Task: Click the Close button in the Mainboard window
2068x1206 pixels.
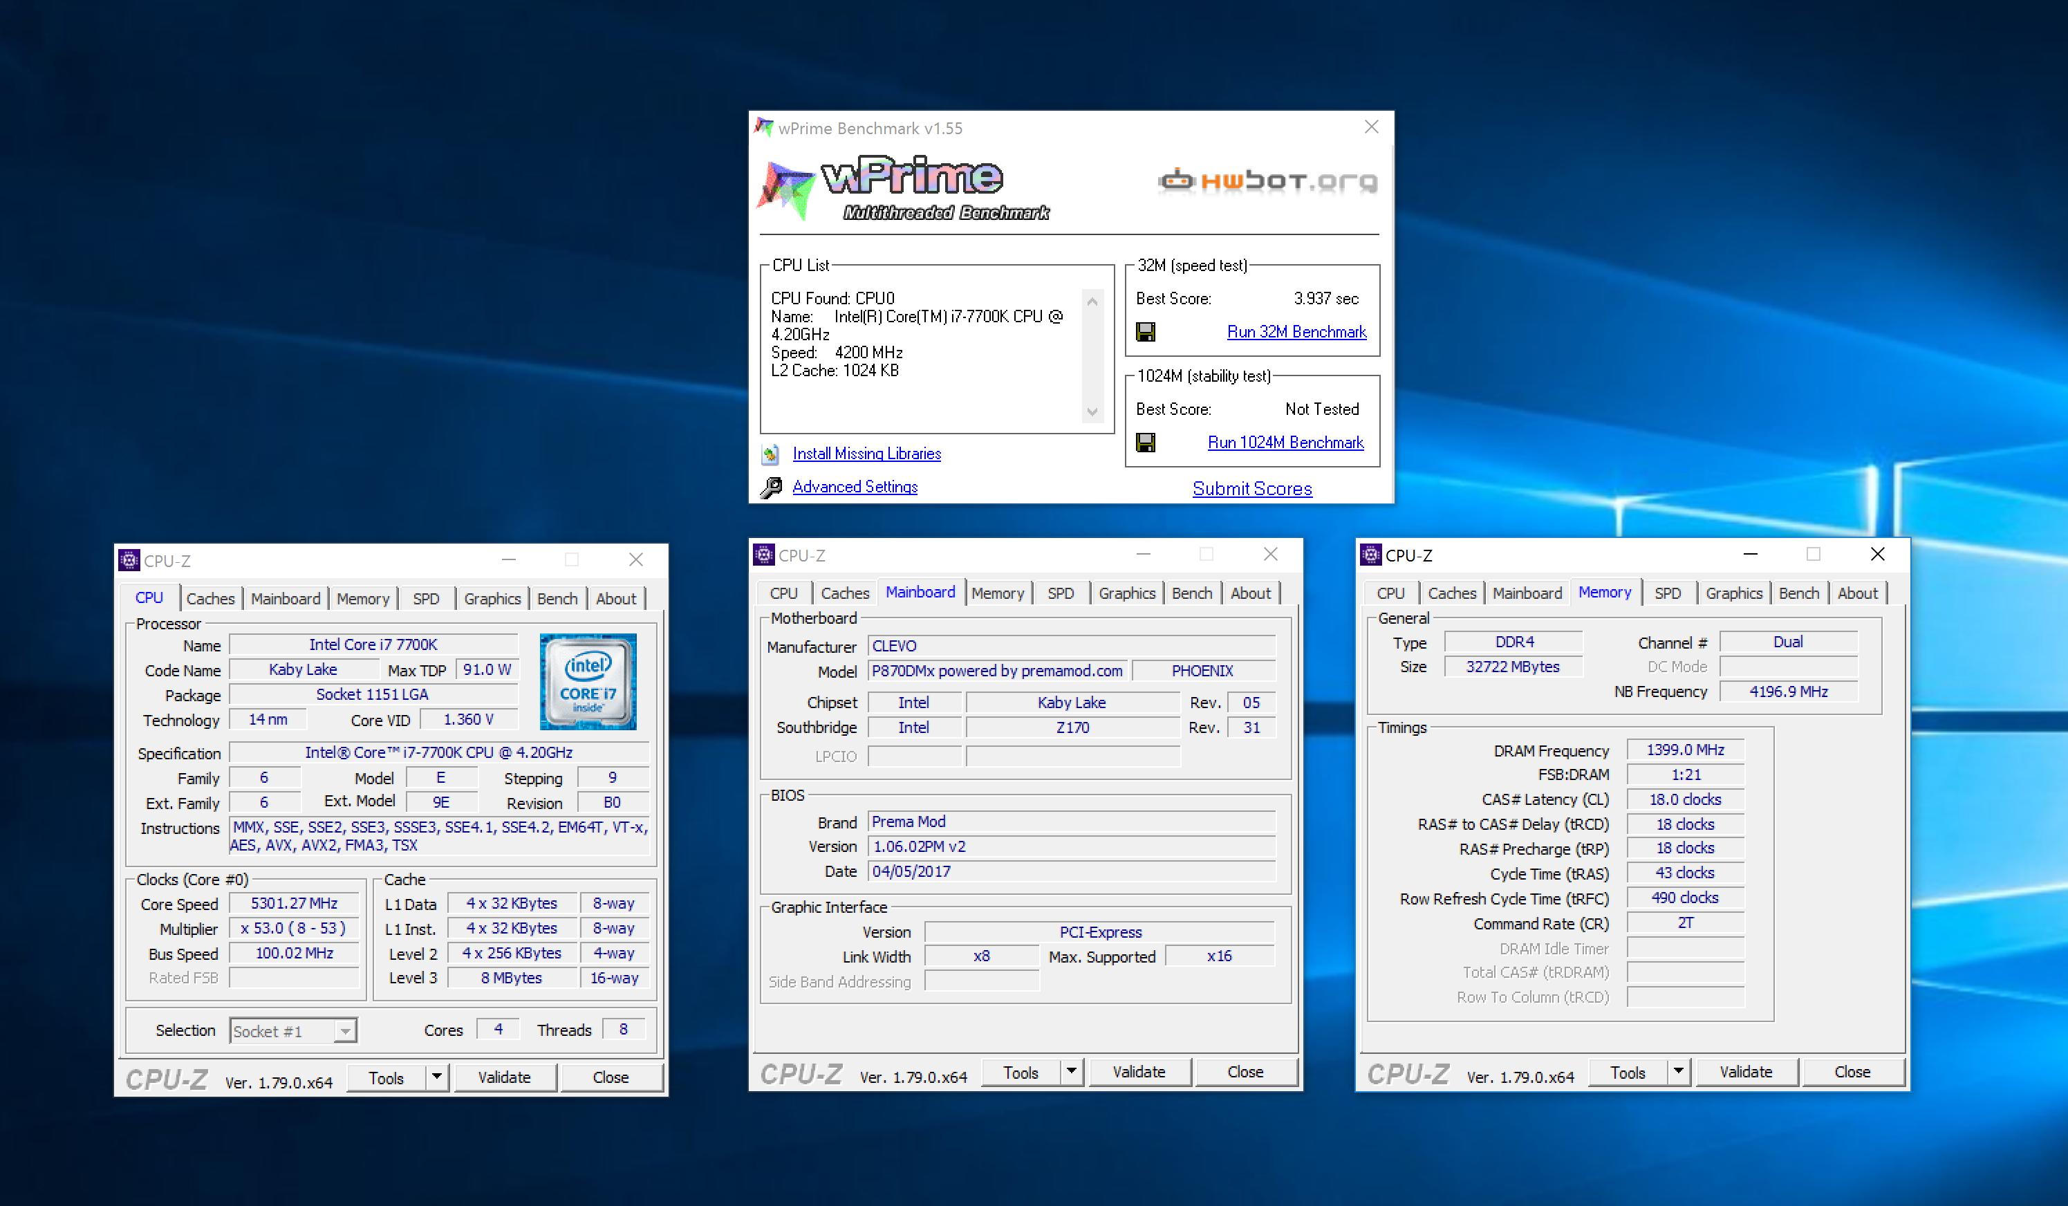Action: click(x=1245, y=1072)
